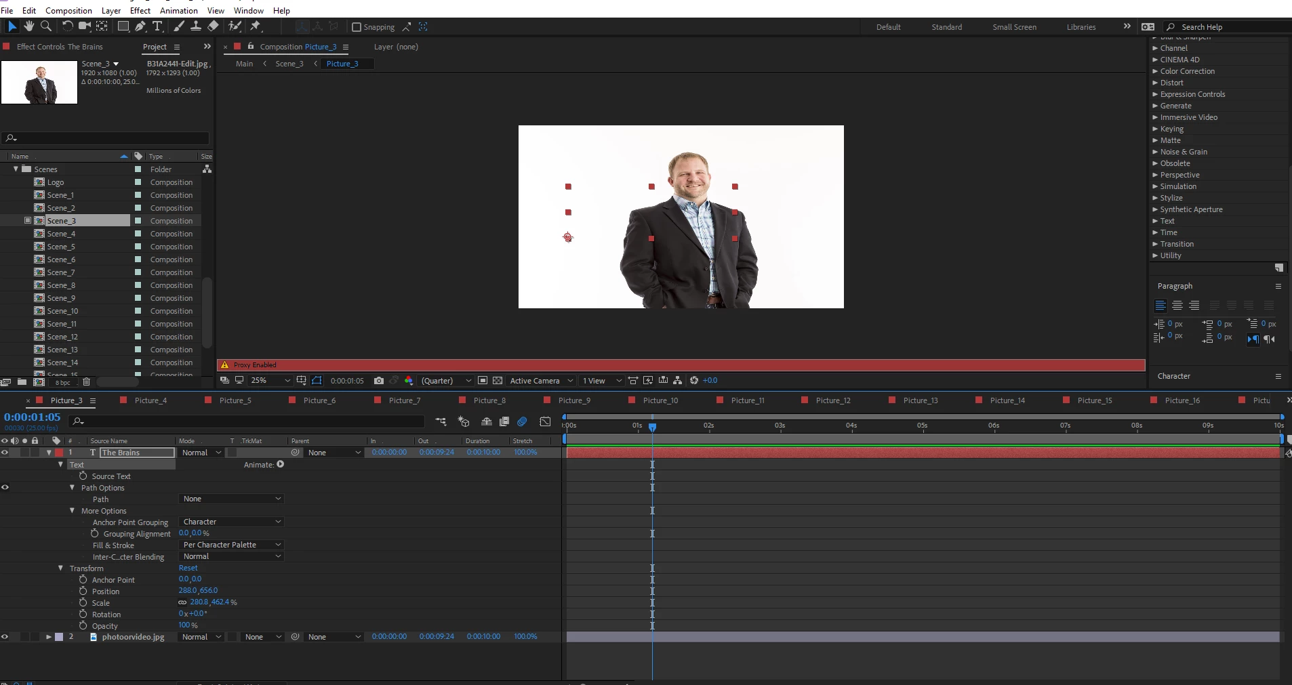The image size is (1292, 685).
Task: Select the Puppet Pin tool
Action: [x=256, y=26]
